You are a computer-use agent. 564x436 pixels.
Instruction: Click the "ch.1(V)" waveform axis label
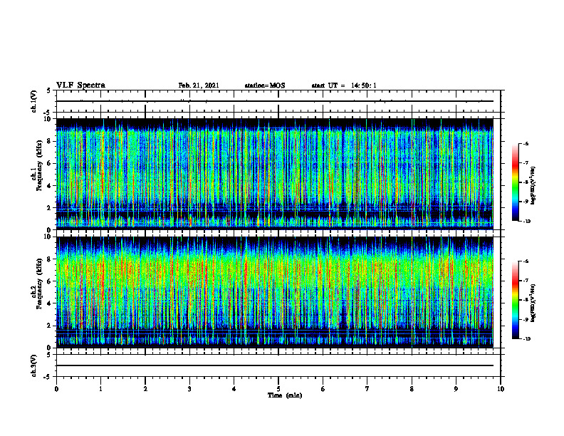coord(33,101)
